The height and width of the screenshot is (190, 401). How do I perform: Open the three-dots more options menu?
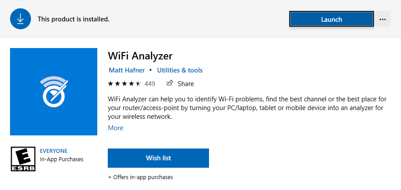[x=383, y=19]
